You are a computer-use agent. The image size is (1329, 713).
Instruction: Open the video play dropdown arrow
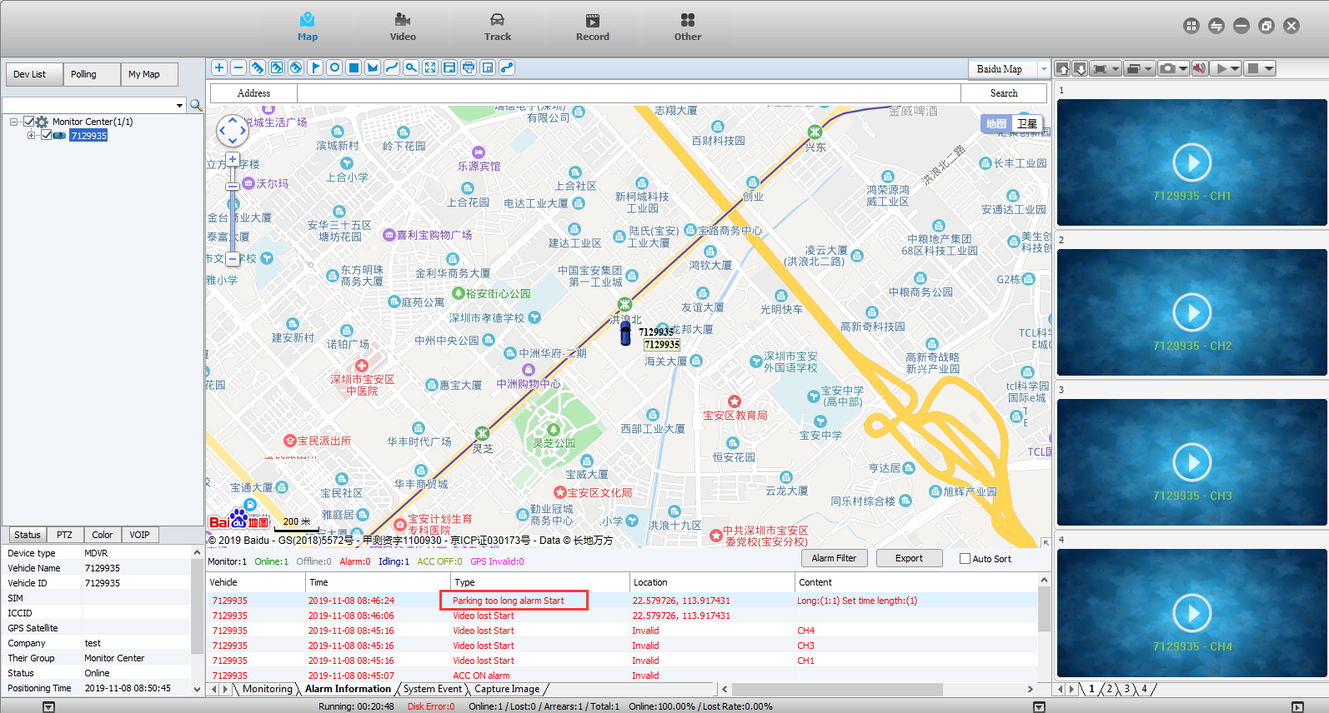tap(1236, 69)
